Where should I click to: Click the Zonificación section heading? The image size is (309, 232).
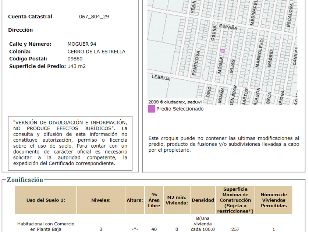(x=25, y=180)
